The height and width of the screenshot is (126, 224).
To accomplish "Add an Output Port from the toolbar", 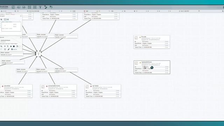I will click(x=24, y=7).
